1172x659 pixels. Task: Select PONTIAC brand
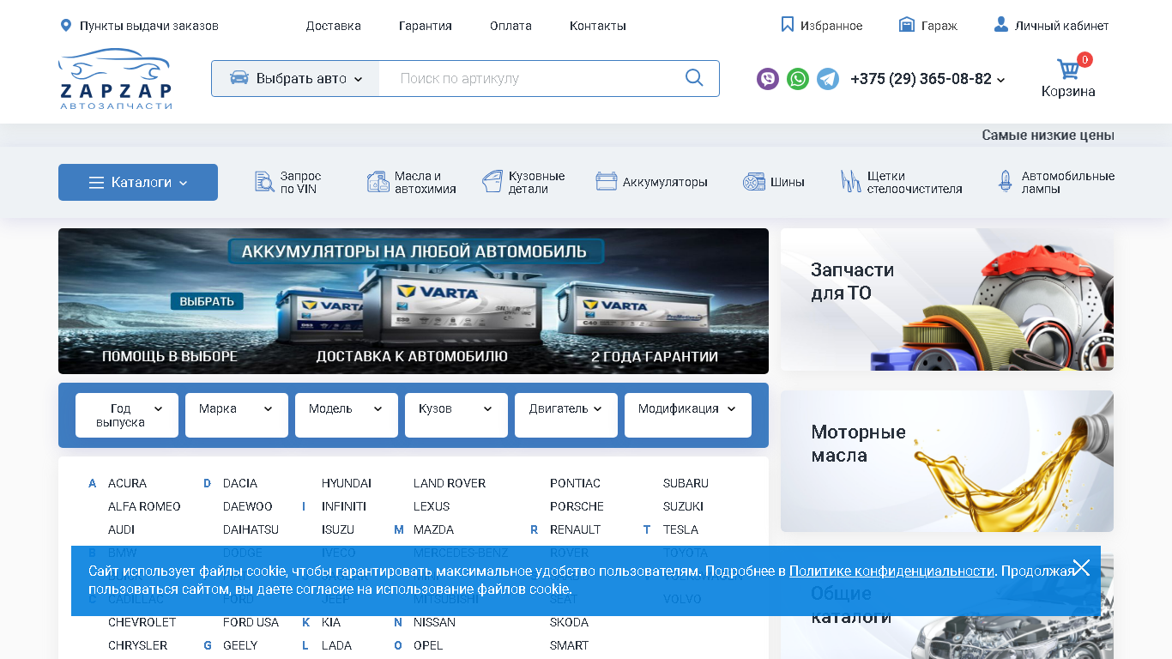[x=575, y=483]
